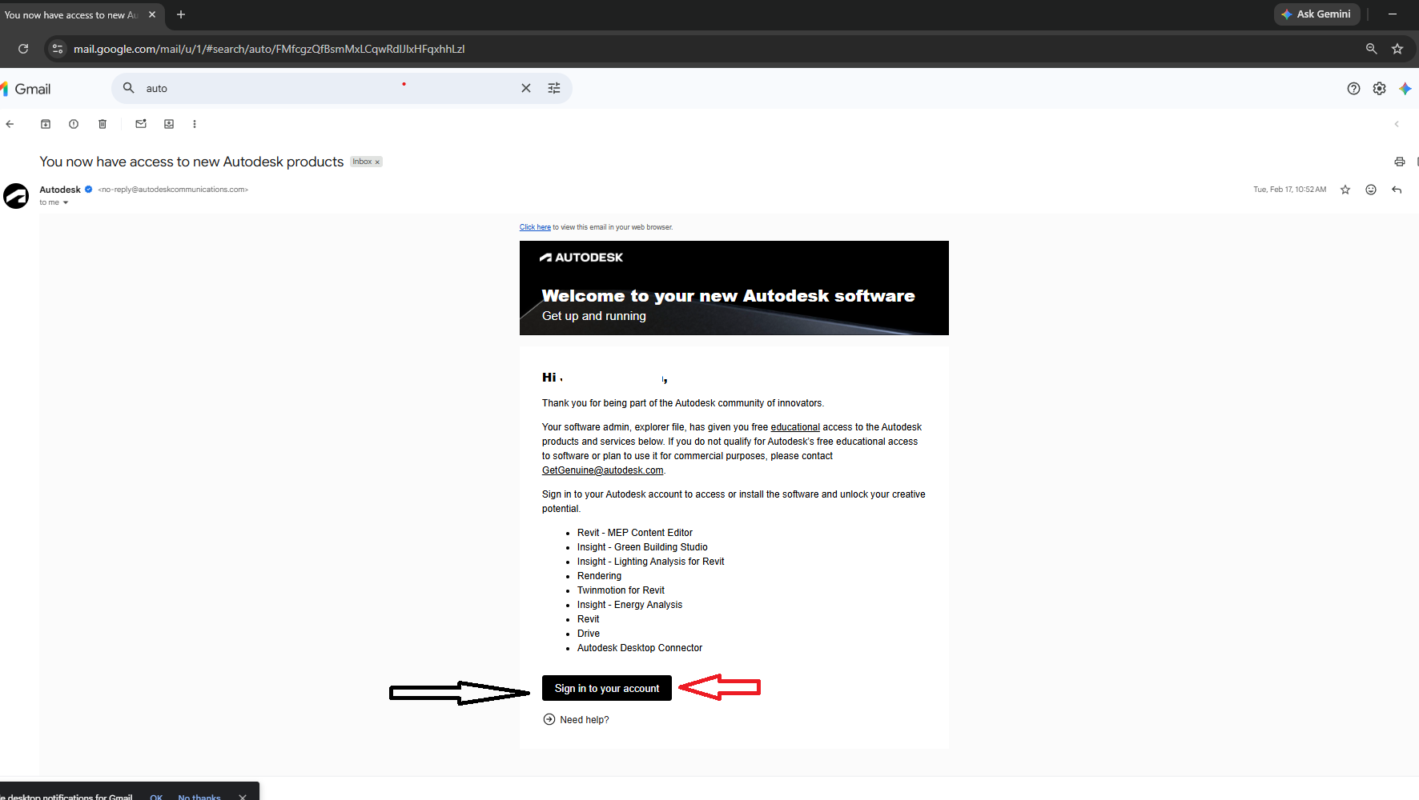Reload the browser page
The height and width of the screenshot is (800, 1419).
[23, 49]
